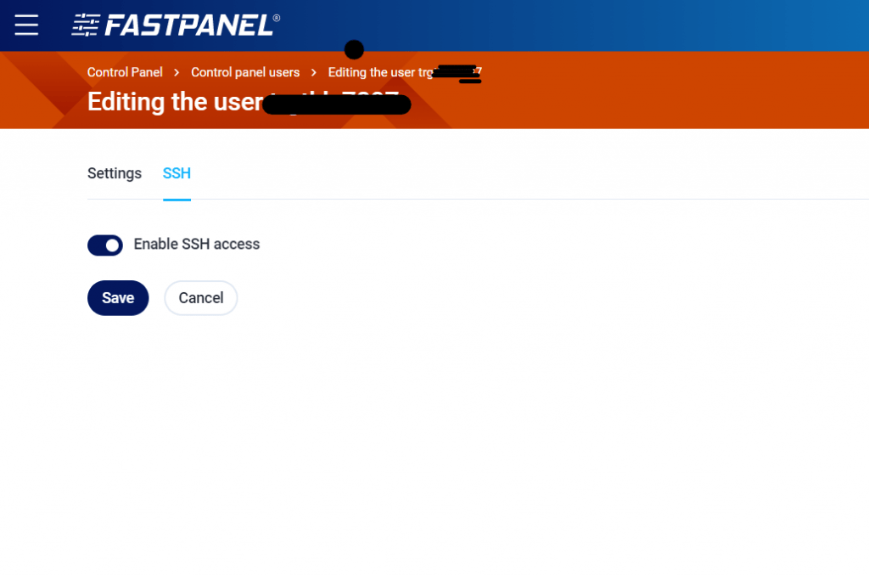Click the FASTPANEL wordmark text
This screenshot has width=869, height=575.
pos(188,25)
